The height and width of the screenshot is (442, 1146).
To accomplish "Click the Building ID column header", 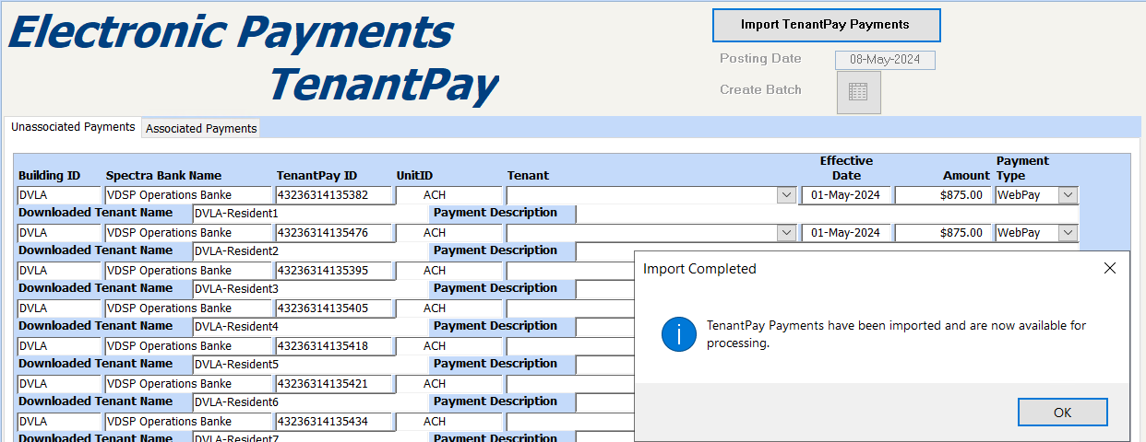I will click(x=49, y=176).
